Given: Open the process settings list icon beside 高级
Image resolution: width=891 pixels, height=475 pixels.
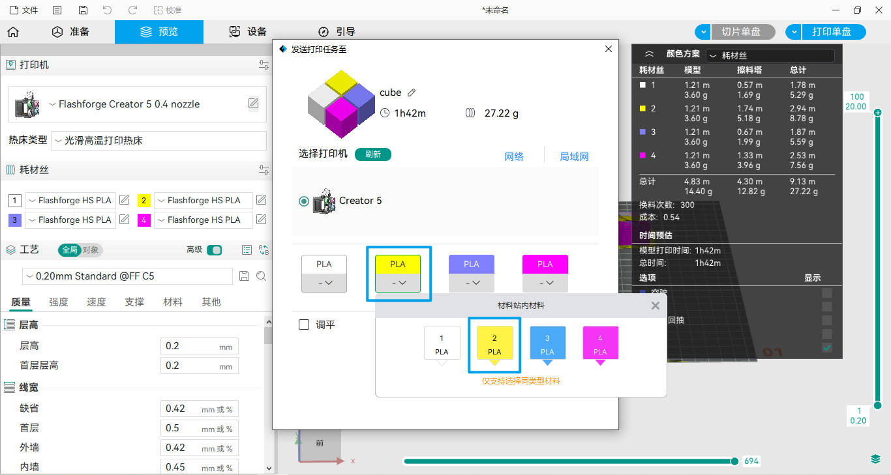Looking at the screenshot, I should click(247, 250).
